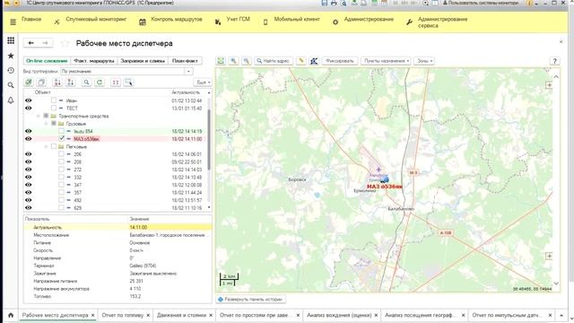Check the checkbox for object 332

(x=61, y=178)
